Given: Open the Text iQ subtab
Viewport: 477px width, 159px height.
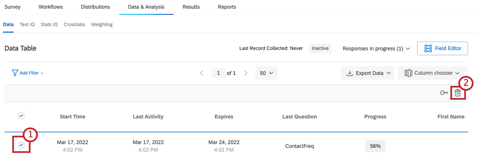Looking at the screenshot, I should pos(27,25).
